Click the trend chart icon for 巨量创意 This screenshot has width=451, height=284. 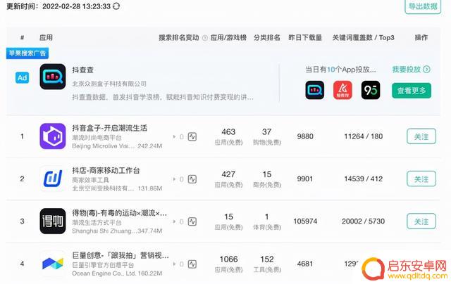(192, 264)
